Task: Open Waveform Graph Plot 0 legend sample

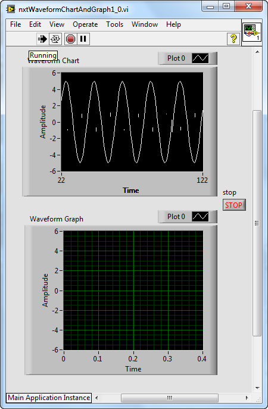Action: pyautogui.click(x=200, y=217)
